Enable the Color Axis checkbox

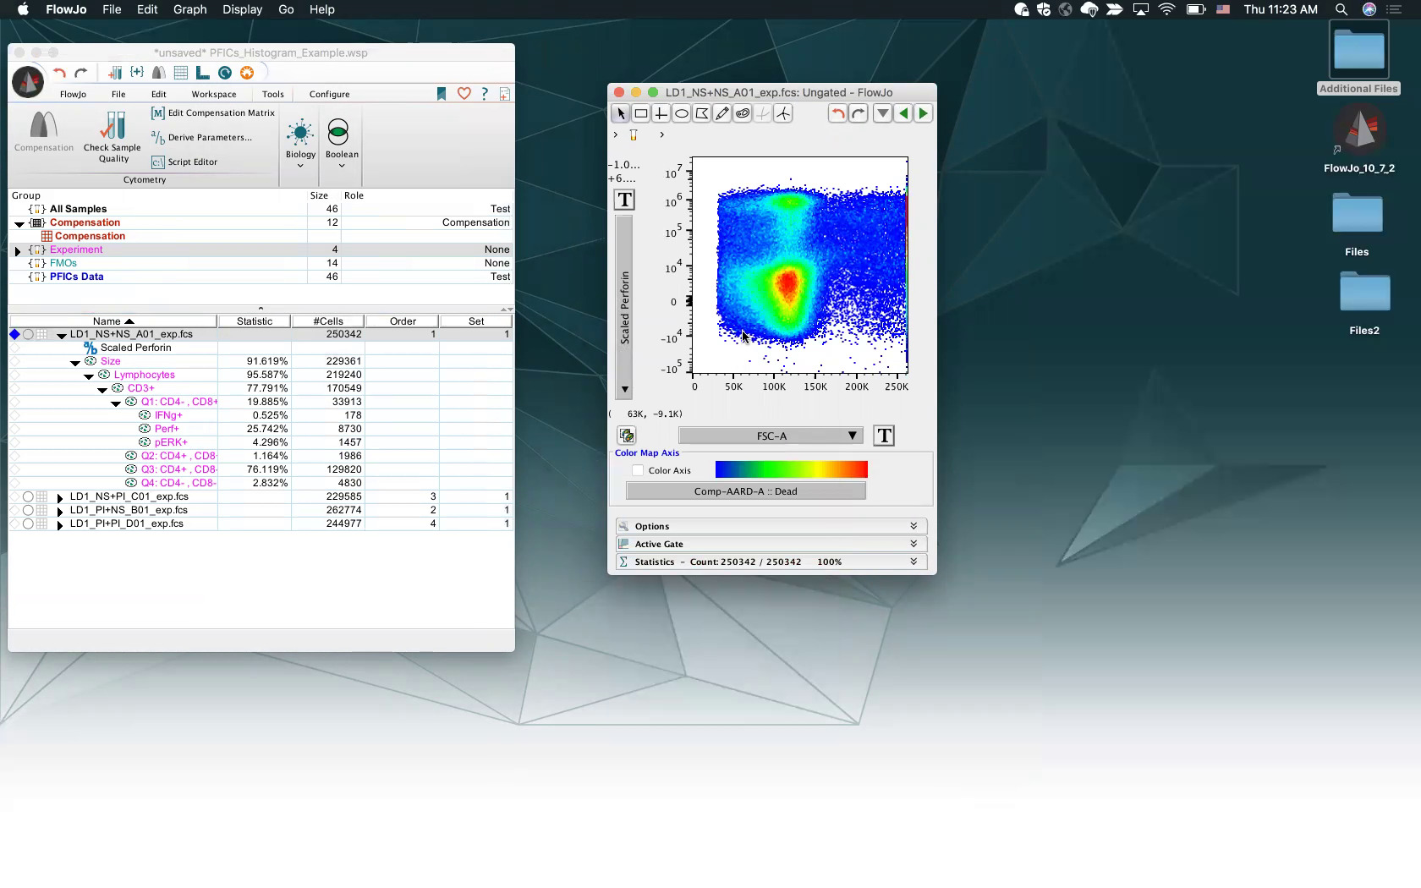639,470
